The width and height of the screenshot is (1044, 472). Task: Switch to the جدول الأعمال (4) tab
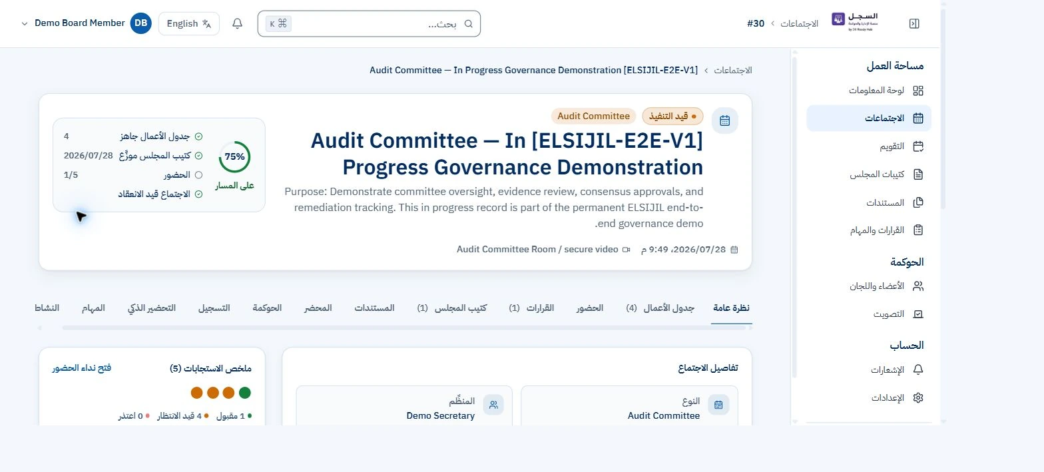pyautogui.click(x=660, y=308)
